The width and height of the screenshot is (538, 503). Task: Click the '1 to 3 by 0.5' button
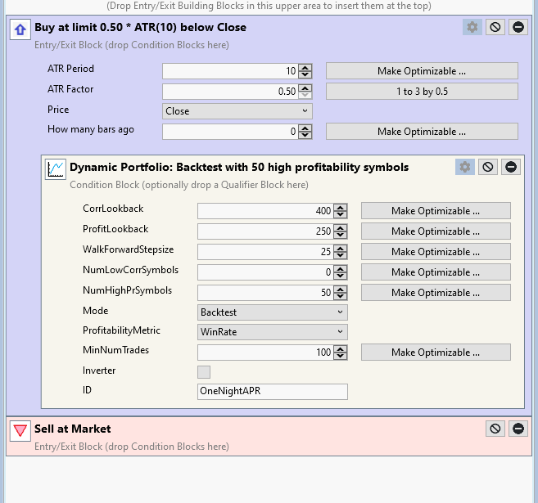pos(422,92)
